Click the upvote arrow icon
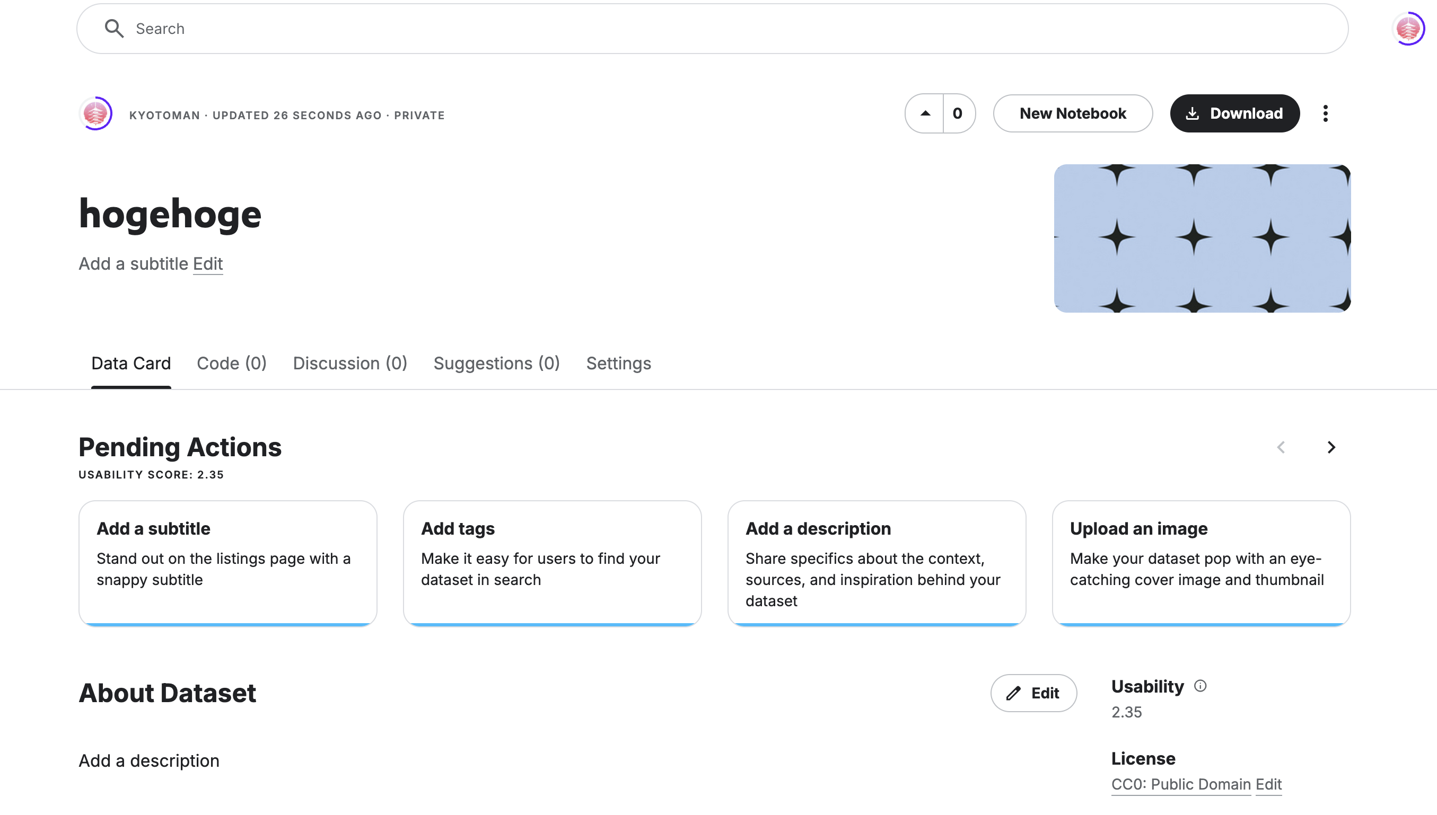Image resolution: width=1437 pixels, height=815 pixels. coord(925,113)
